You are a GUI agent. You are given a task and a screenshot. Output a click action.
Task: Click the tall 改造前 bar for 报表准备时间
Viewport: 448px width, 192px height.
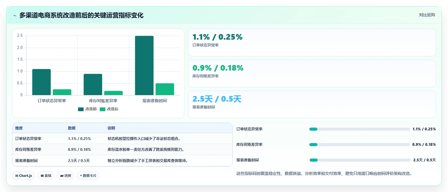[x=144, y=65]
